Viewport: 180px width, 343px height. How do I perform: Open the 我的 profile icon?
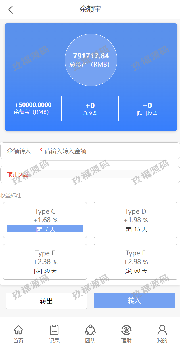(162, 330)
